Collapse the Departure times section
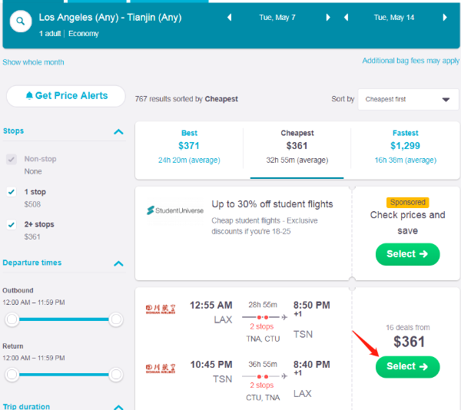 (x=118, y=263)
